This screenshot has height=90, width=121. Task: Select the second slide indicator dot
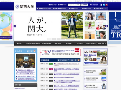(54, 39)
